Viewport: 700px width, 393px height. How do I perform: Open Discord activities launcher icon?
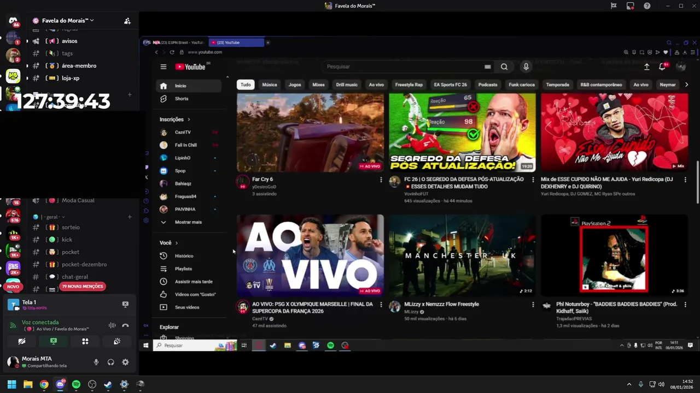click(85, 341)
